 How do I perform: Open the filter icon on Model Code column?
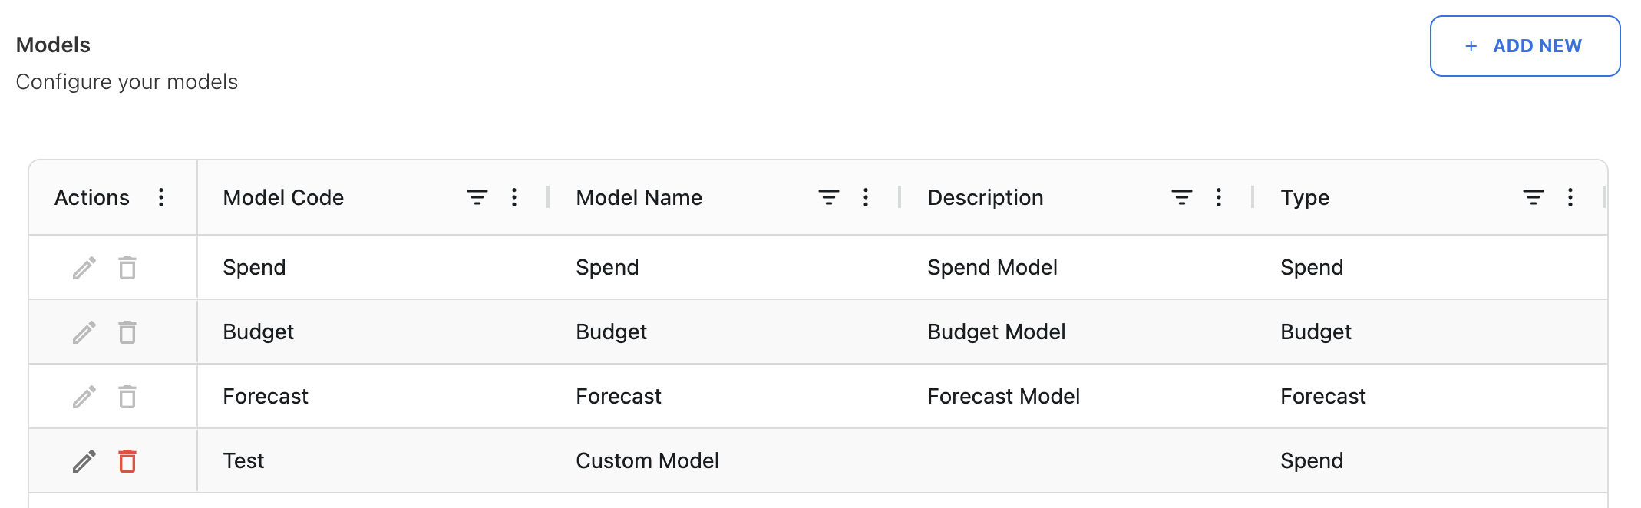pyautogui.click(x=477, y=197)
